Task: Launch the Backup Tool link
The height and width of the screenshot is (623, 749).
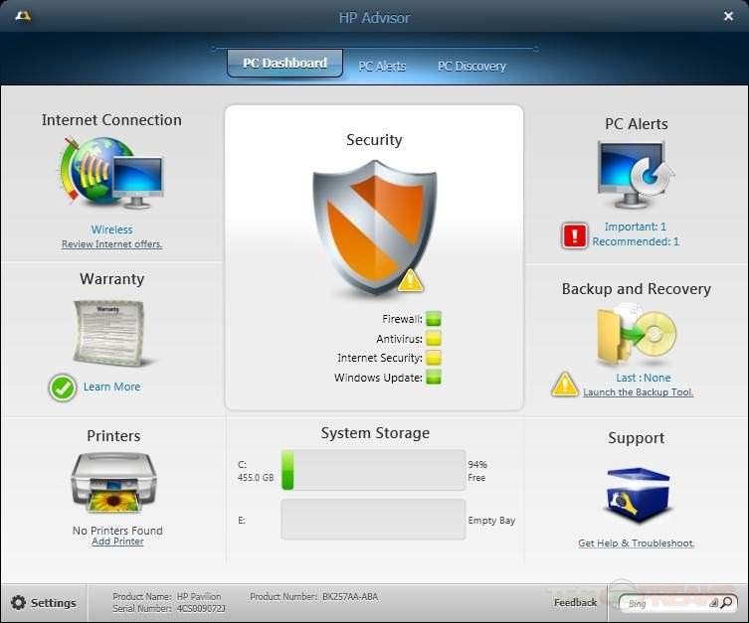Action: pos(638,392)
